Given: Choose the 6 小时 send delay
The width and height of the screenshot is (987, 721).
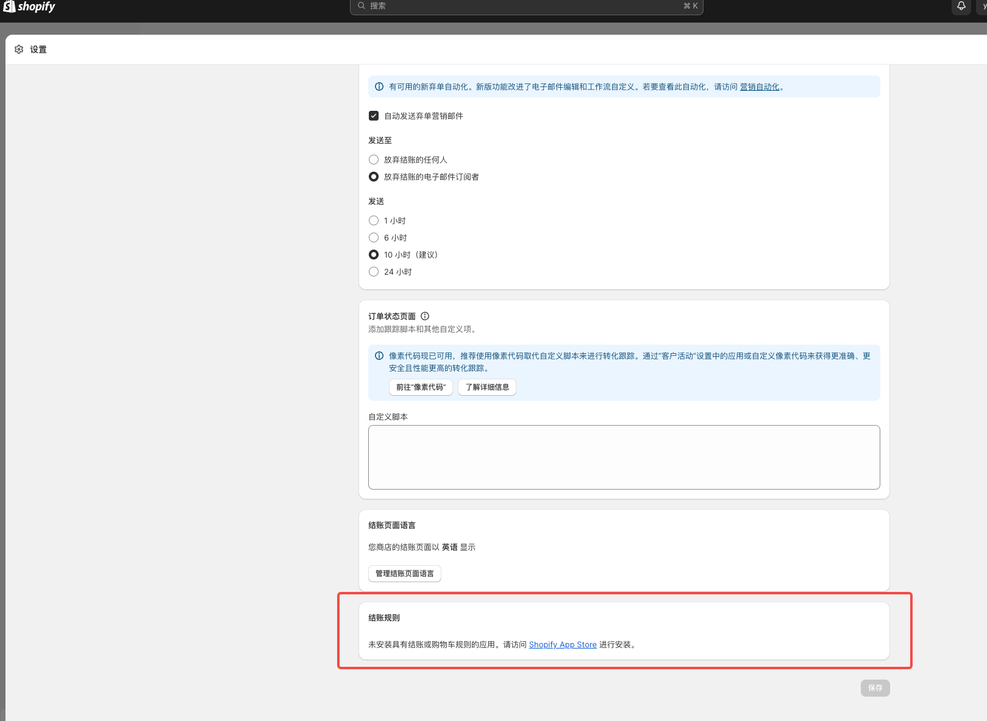Looking at the screenshot, I should tap(374, 237).
